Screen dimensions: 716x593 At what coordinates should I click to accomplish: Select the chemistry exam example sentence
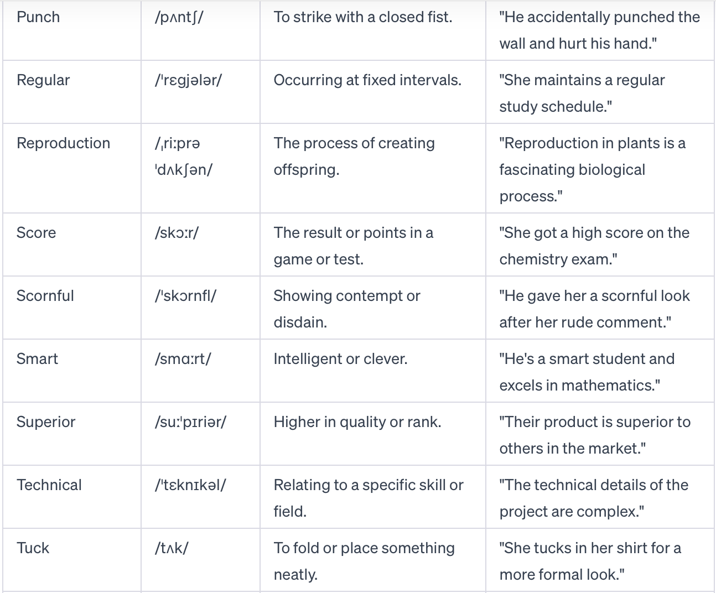click(x=594, y=246)
